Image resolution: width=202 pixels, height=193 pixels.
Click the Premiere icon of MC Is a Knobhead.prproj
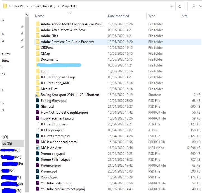point(37,142)
